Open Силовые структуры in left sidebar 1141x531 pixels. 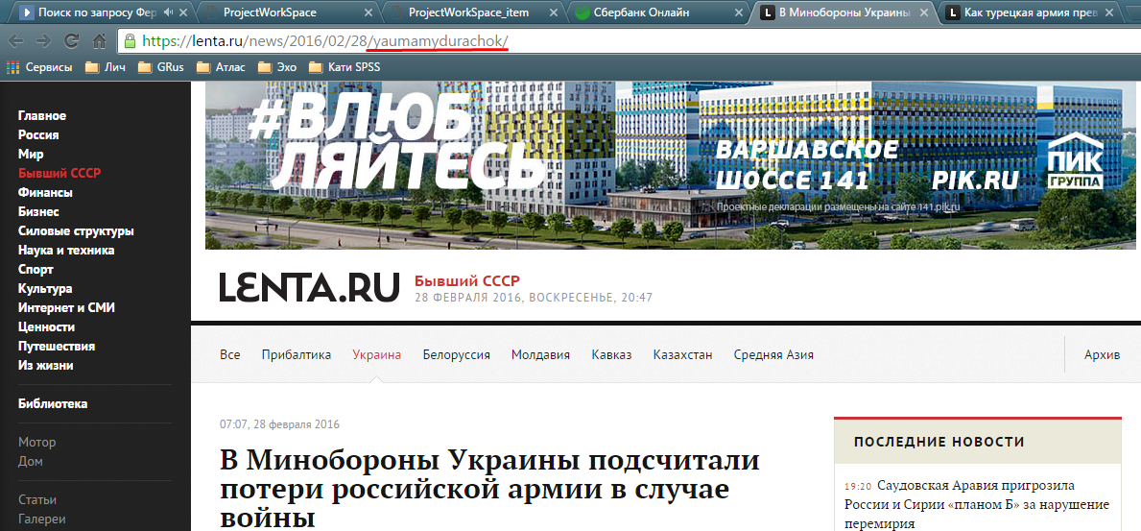tap(76, 231)
